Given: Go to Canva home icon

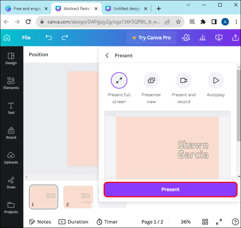Looking at the screenshot, I should click(7, 37).
